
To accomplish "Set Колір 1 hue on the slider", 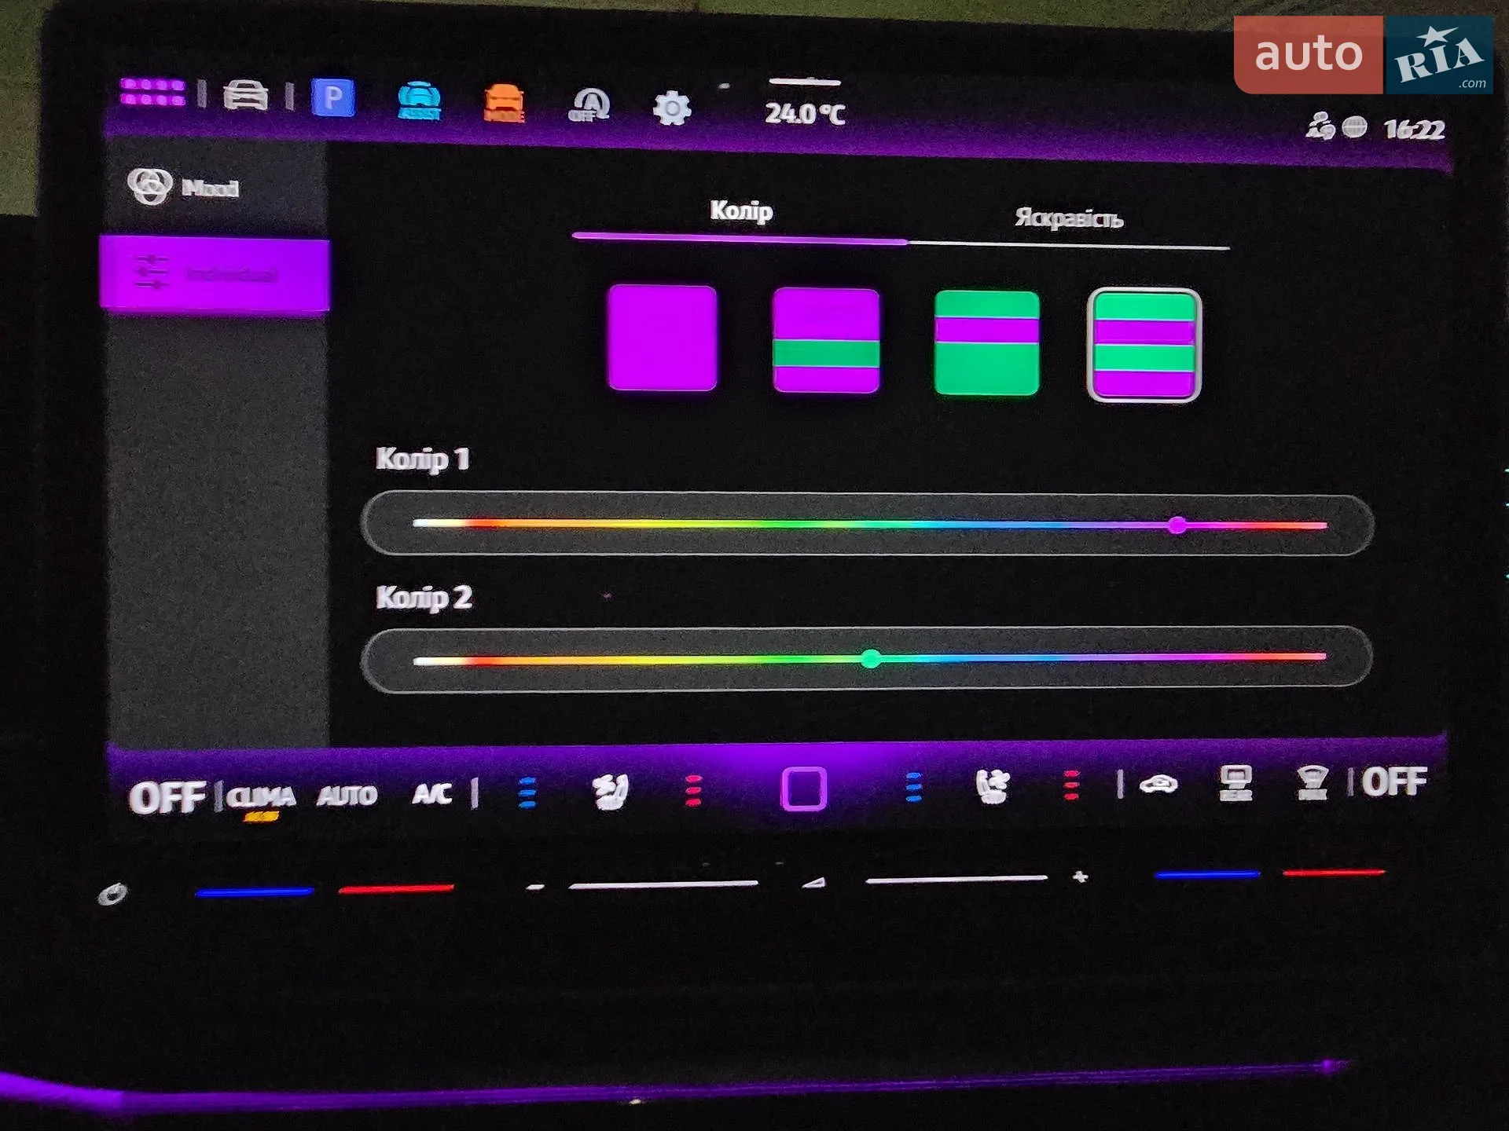I will pos(868,524).
